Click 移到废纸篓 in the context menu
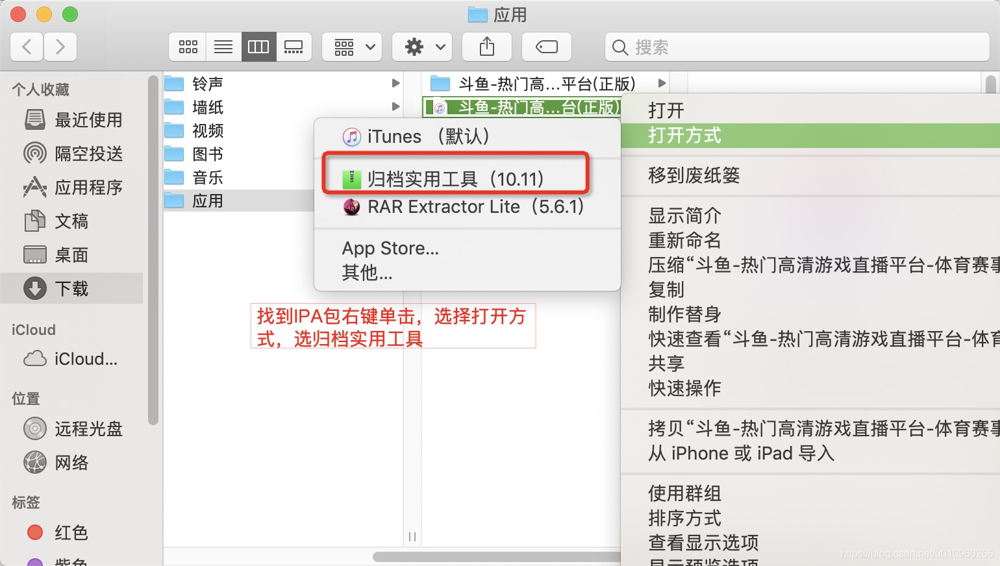1000x566 pixels. (x=810, y=175)
